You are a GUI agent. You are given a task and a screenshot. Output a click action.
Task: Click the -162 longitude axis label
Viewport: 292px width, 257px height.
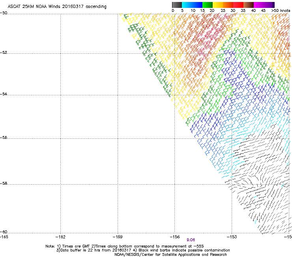tap(60, 237)
